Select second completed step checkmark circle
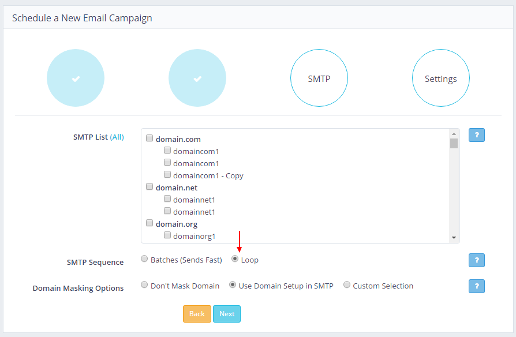This screenshot has height=337, width=516. click(x=197, y=78)
